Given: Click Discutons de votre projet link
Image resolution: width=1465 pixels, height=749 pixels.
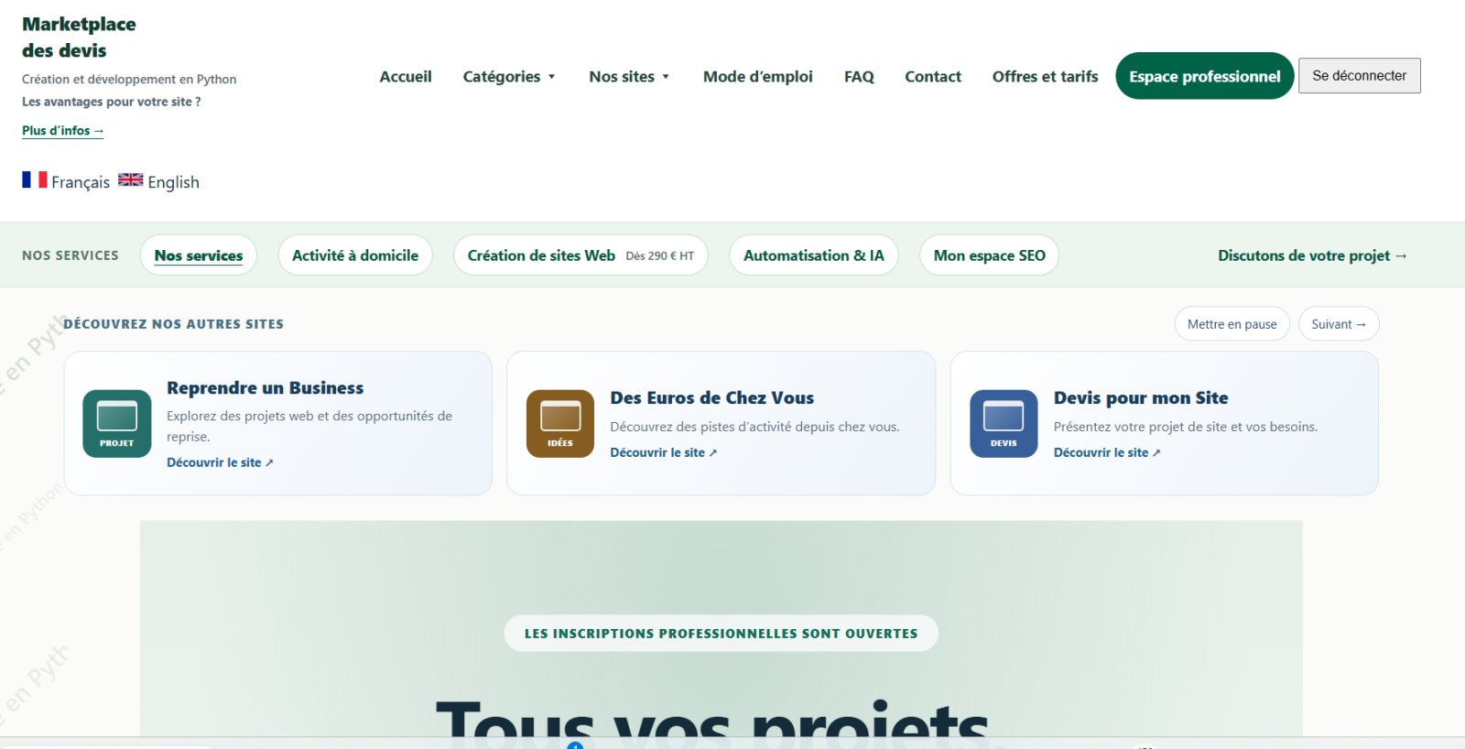Looking at the screenshot, I should pos(1312,255).
